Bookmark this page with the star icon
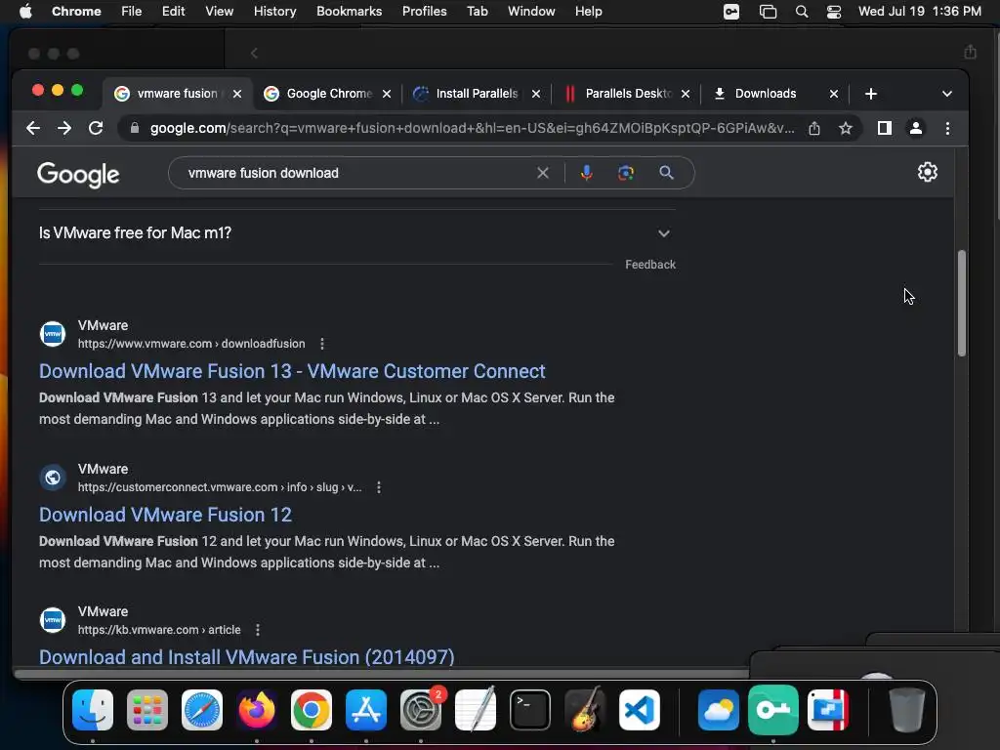The width and height of the screenshot is (1000, 750). point(846,128)
